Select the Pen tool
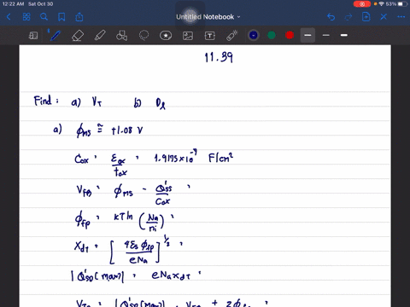410x307 pixels. point(55,36)
